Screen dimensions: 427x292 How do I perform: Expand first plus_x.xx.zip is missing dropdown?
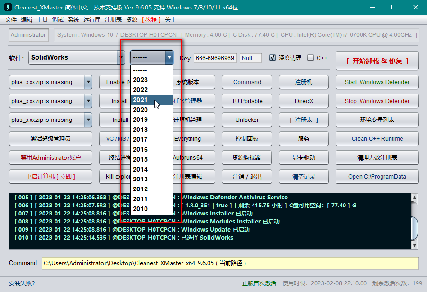pyautogui.click(x=88, y=82)
